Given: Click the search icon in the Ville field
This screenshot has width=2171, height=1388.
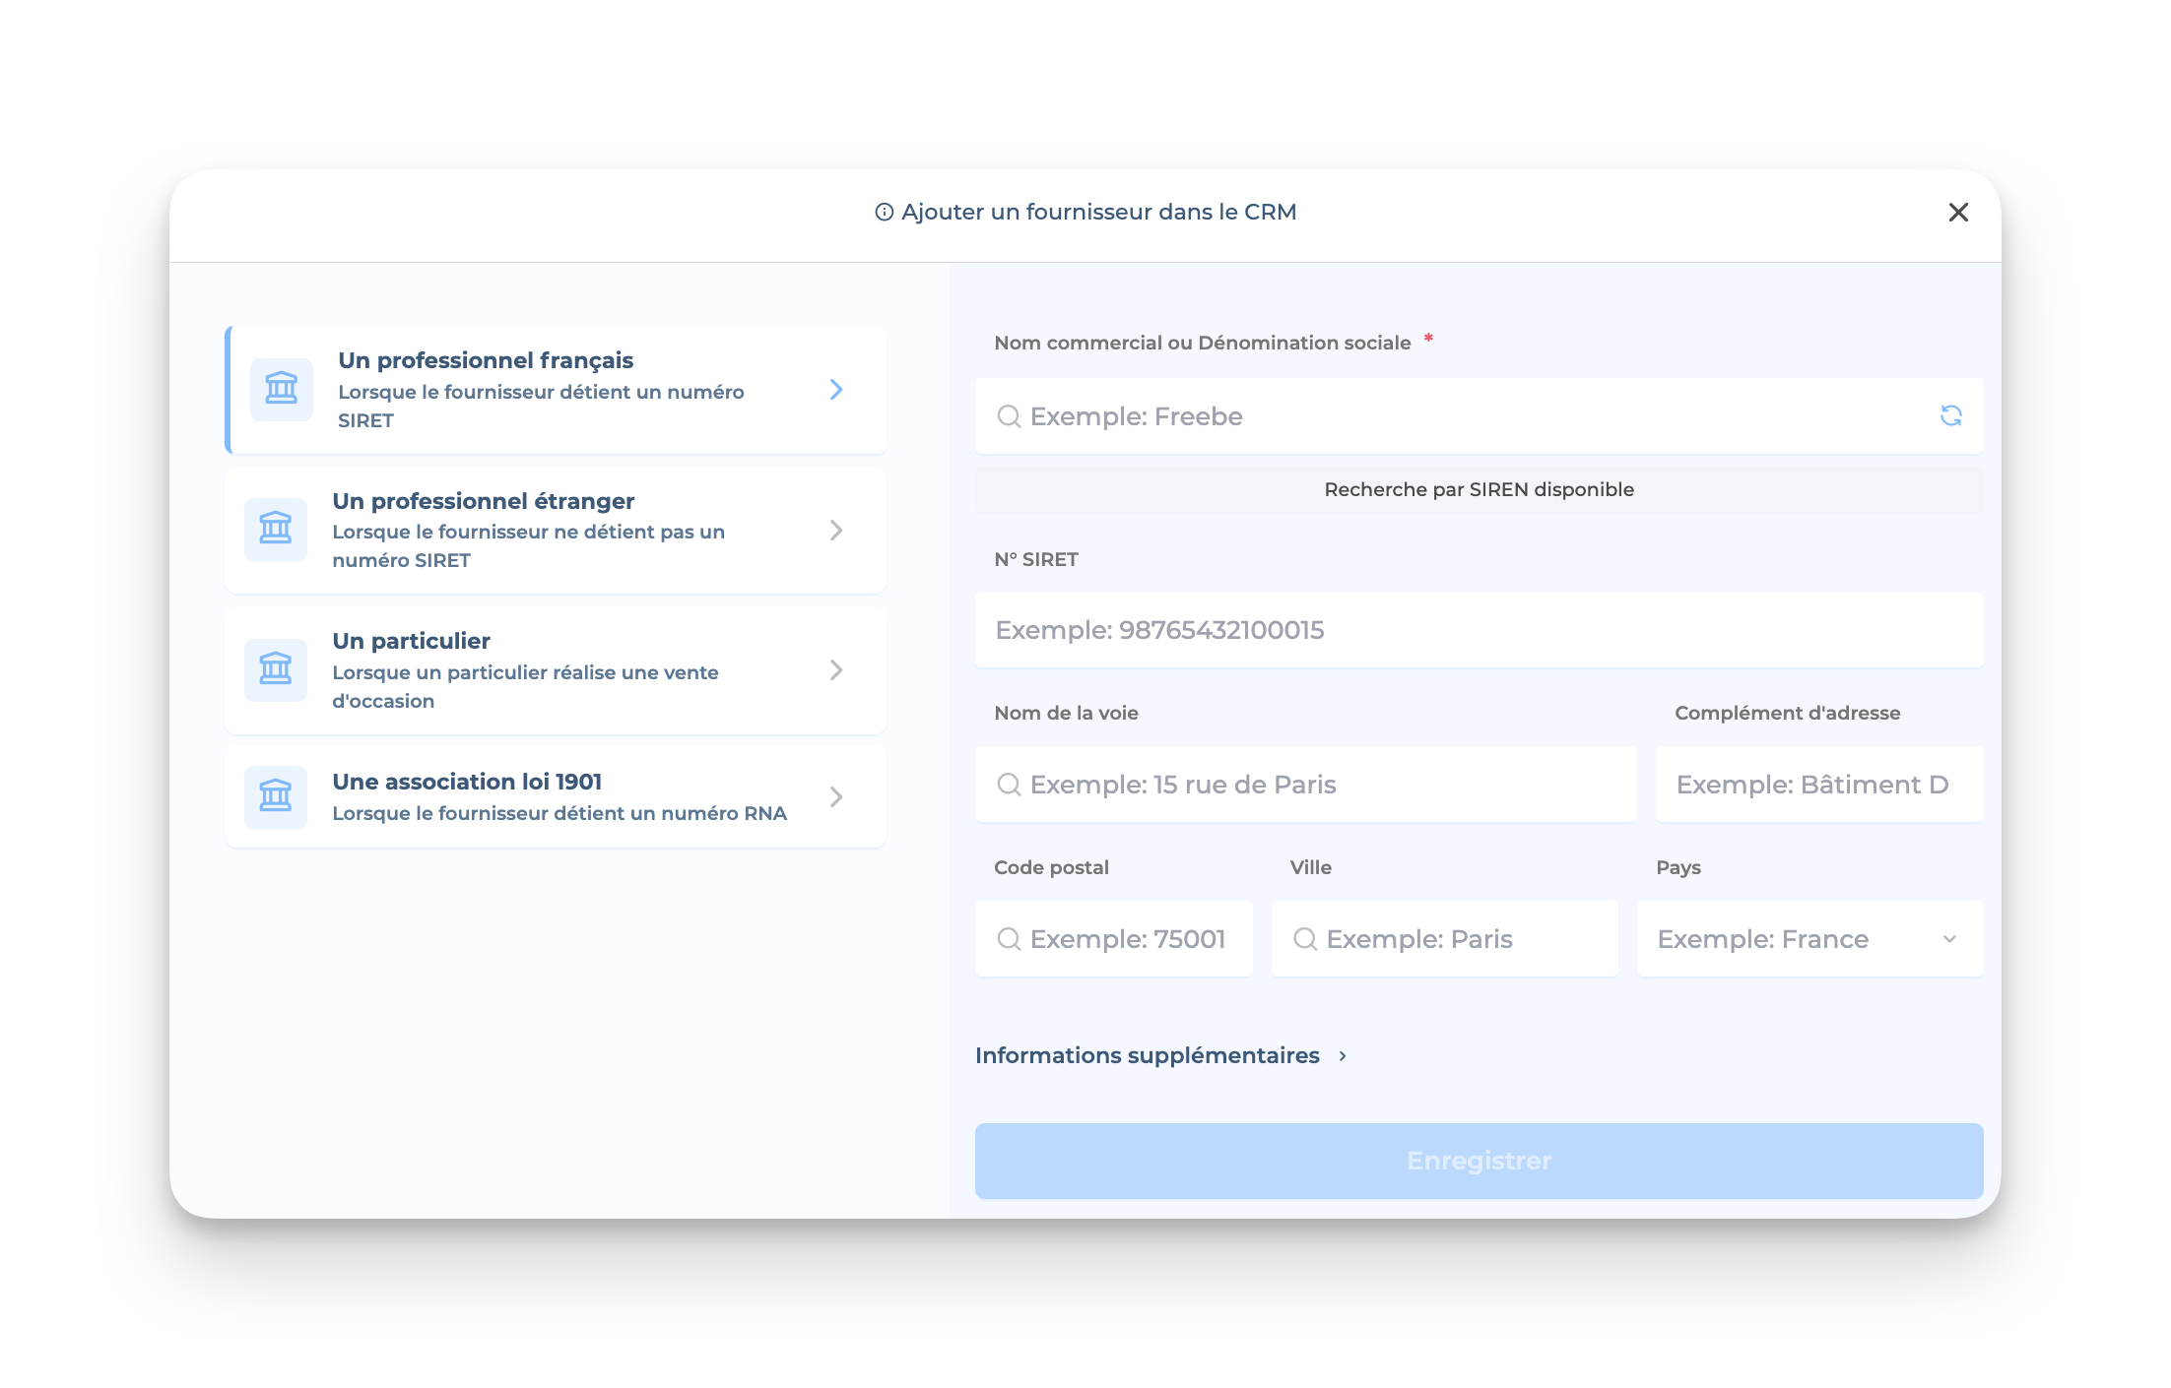Looking at the screenshot, I should [x=1304, y=939].
